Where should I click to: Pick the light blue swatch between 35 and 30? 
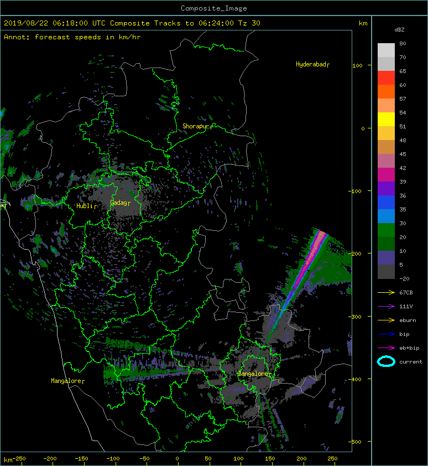coord(386,216)
